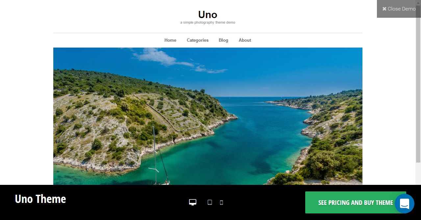Click the Uno Theme heading
The image size is (421, 220).
(x=40, y=199)
